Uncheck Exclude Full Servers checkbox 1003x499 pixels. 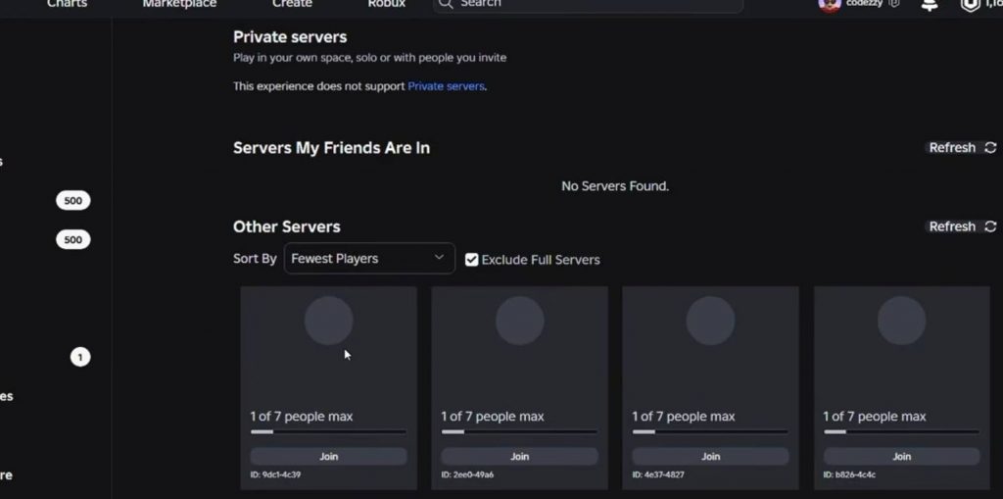pyautogui.click(x=471, y=260)
